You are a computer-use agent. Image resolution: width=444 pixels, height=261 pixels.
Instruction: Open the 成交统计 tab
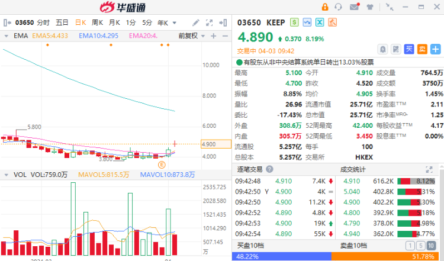[x=353, y=170]
